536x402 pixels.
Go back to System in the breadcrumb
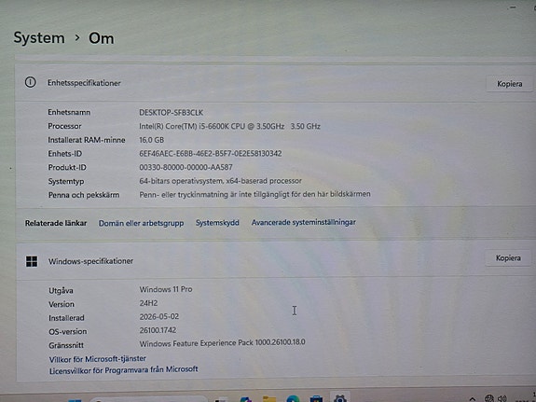point(39,37)
